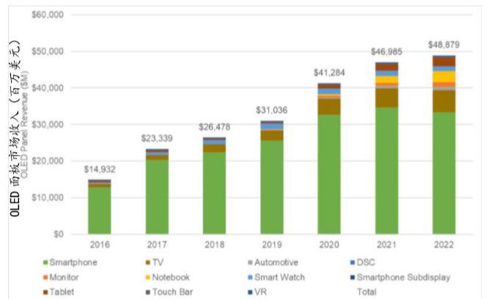The image size is (490, 299).
Task: Click the 2016 stacked bar
Action: (99, 208)
